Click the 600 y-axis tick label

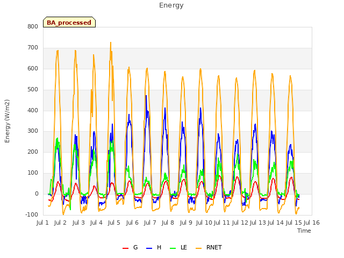click(33, 69)
